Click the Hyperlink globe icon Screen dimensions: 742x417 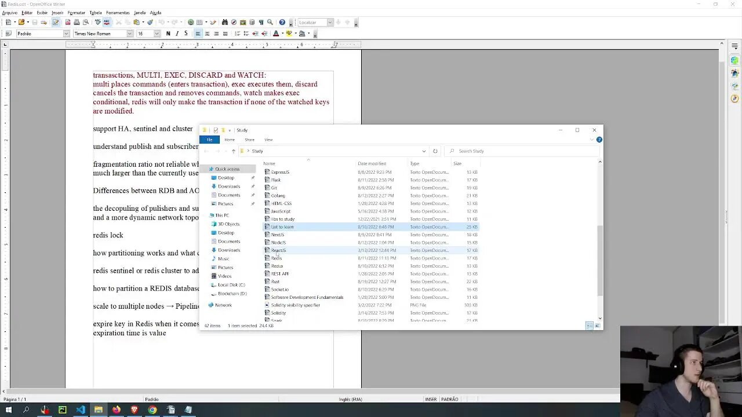click(x=191, y=23)
